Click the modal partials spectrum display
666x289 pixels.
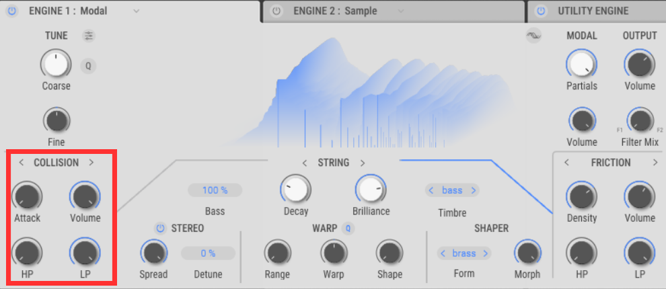369,93
